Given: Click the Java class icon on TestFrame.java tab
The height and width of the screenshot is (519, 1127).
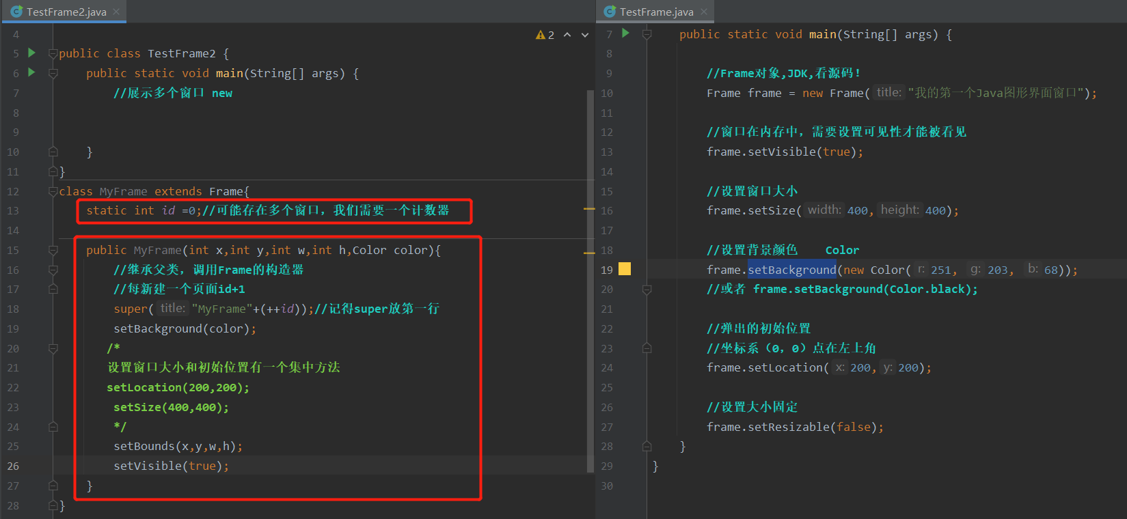Looking at the screenshot, I should [610, 12].
